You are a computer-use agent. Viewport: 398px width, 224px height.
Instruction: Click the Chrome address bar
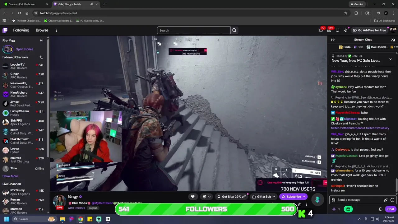pyautogui.click(x=190, y=13)
